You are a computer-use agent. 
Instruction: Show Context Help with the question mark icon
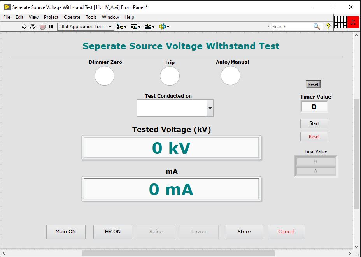[x=328, y=27]
